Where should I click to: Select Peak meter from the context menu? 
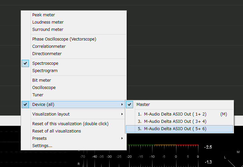[x=74, y=15]
